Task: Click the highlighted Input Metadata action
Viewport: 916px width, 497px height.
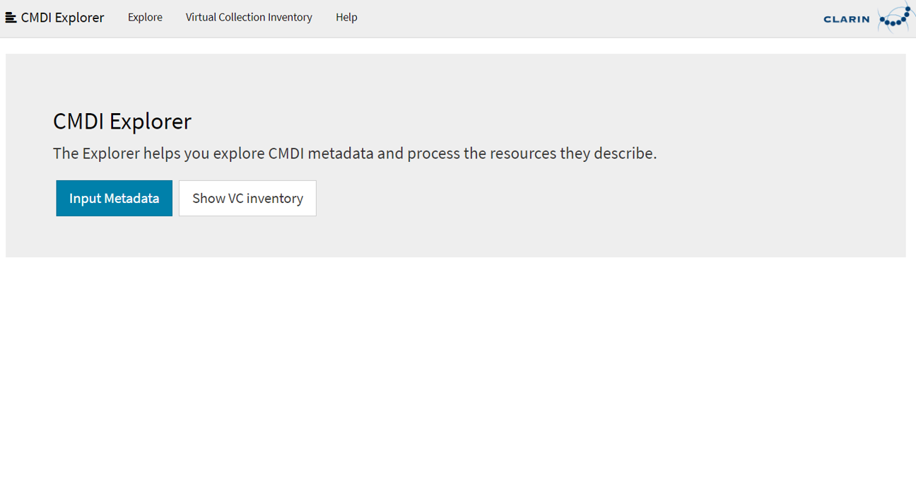Action: click(114, 198)
